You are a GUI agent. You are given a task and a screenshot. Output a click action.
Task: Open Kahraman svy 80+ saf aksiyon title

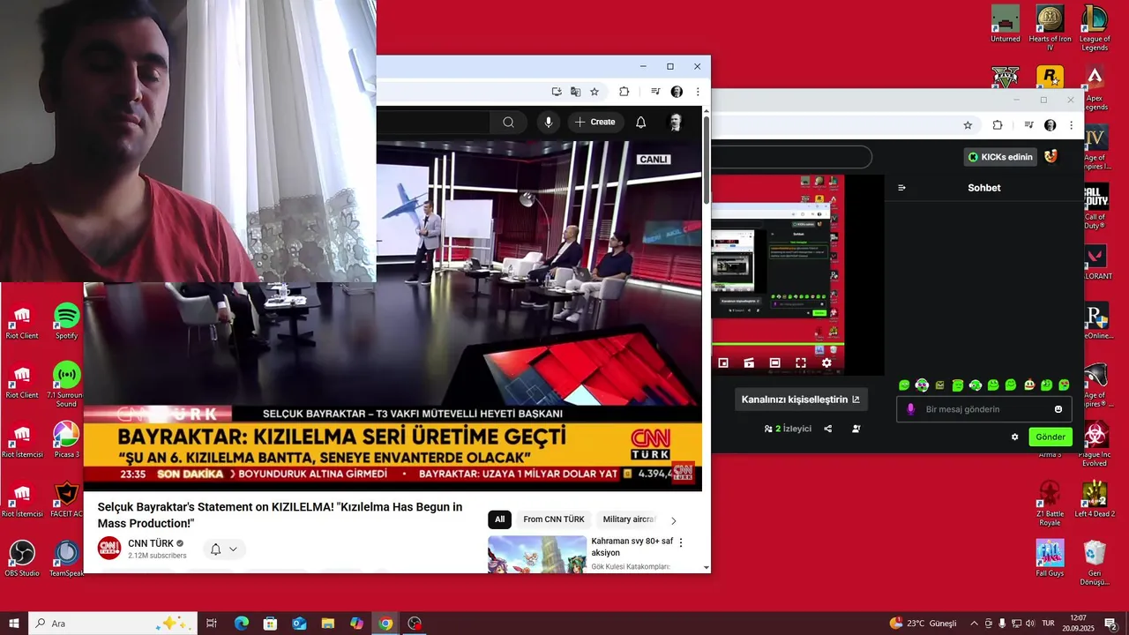tap(632, 547)
